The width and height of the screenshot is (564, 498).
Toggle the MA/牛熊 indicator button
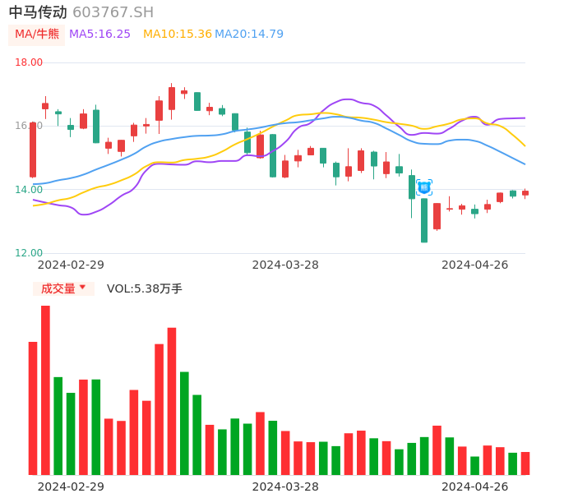point(37,35)
